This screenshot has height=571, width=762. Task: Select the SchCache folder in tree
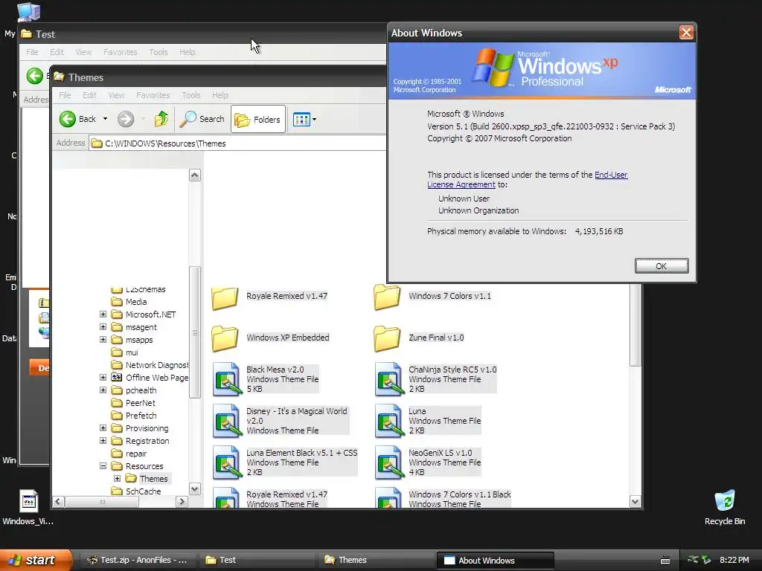click(136, 491)
